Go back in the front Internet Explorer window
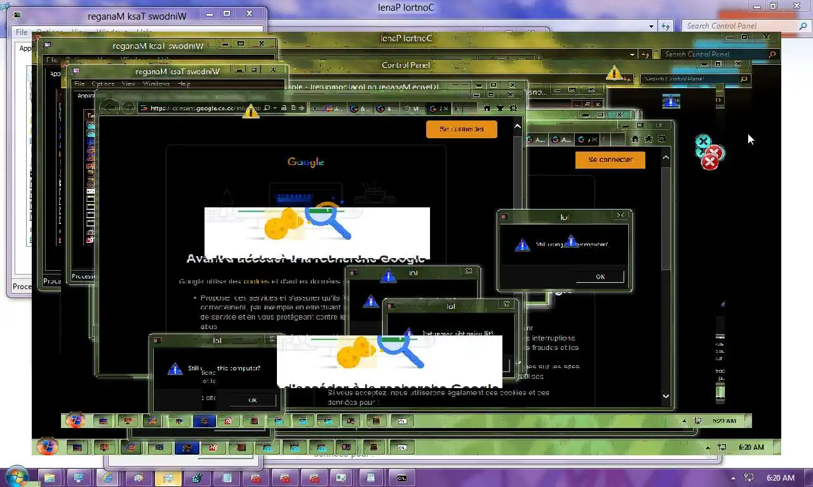This screenshot has height=487, width=813. click(x=109, y=108)
